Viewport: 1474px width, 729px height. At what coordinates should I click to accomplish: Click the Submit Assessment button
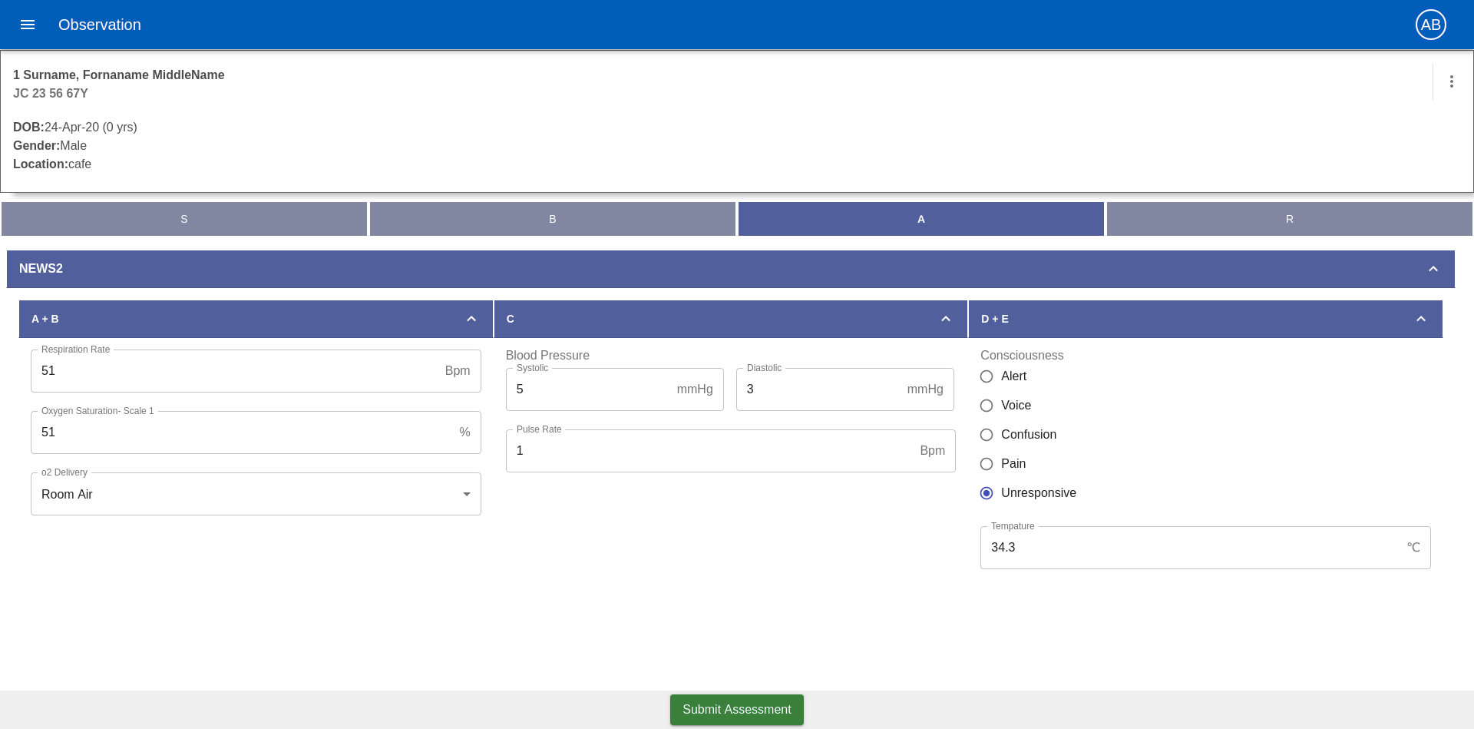coord(737,710)
